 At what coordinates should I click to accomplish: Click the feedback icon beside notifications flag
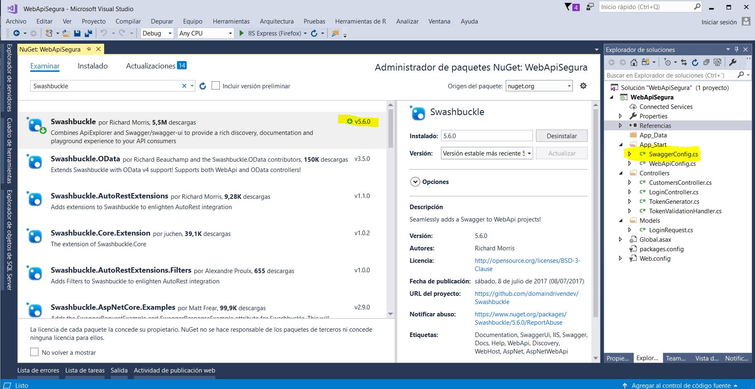point(590,7)
